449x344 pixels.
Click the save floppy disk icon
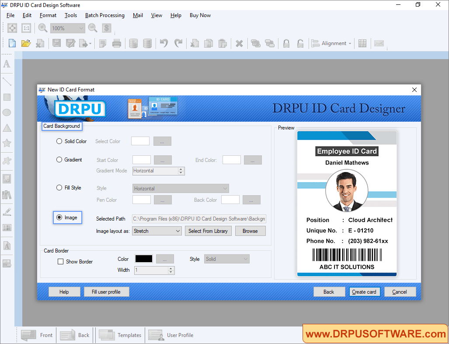point(56,43)
